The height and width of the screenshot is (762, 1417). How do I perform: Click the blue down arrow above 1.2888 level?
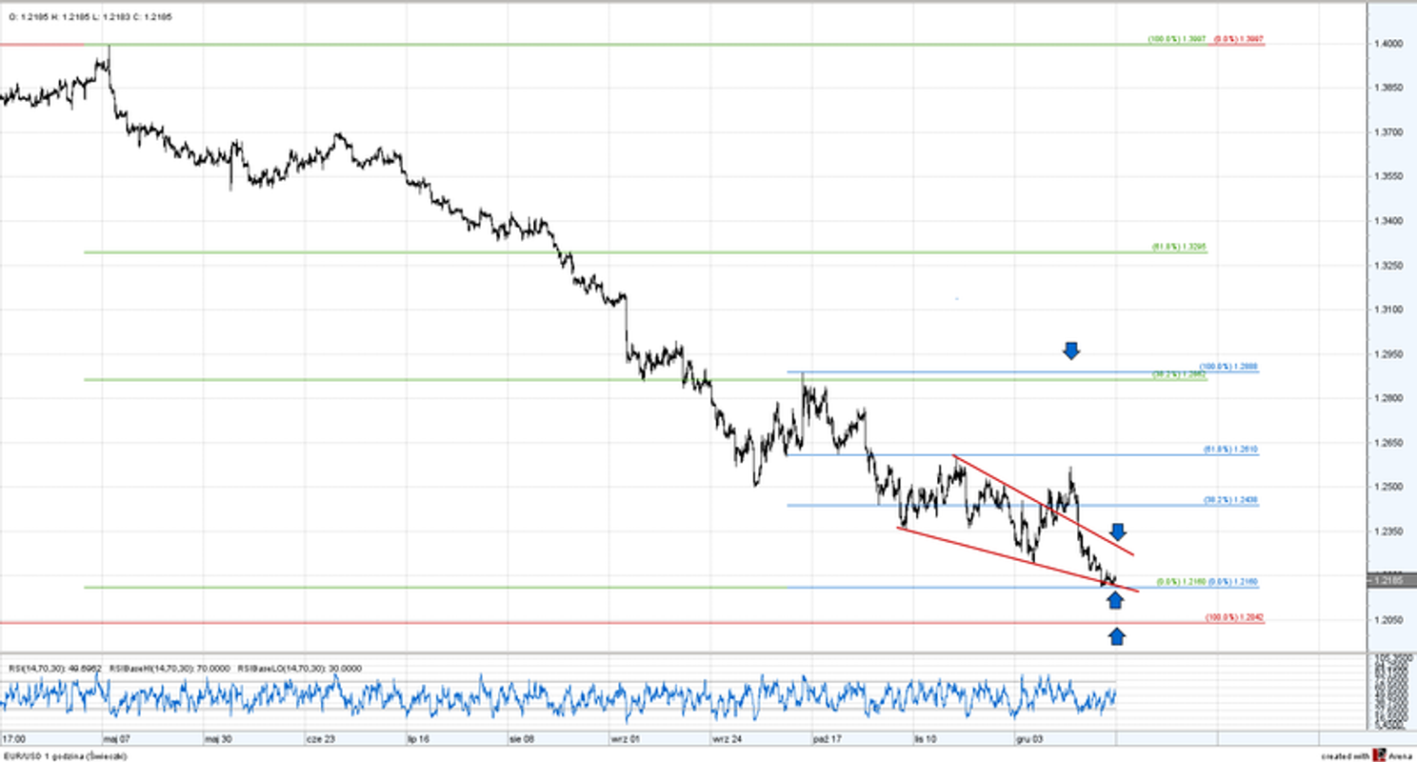(1071, 351)
